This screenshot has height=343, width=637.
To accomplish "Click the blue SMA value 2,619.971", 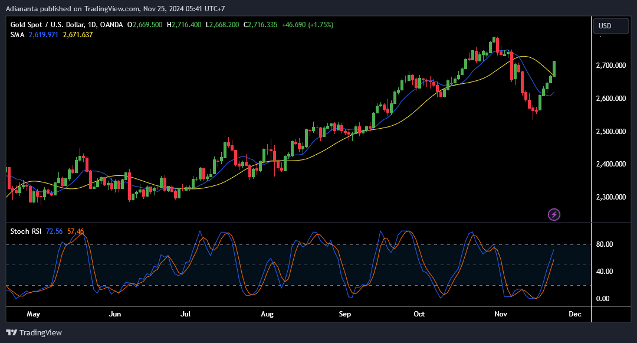I will (x=44, y=35).
